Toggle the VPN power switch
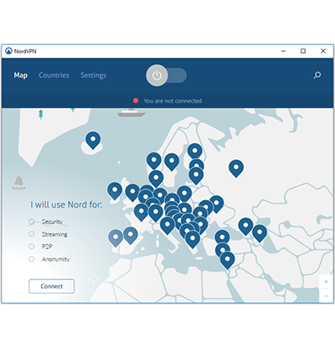335x348 pixels. (167, 75)
